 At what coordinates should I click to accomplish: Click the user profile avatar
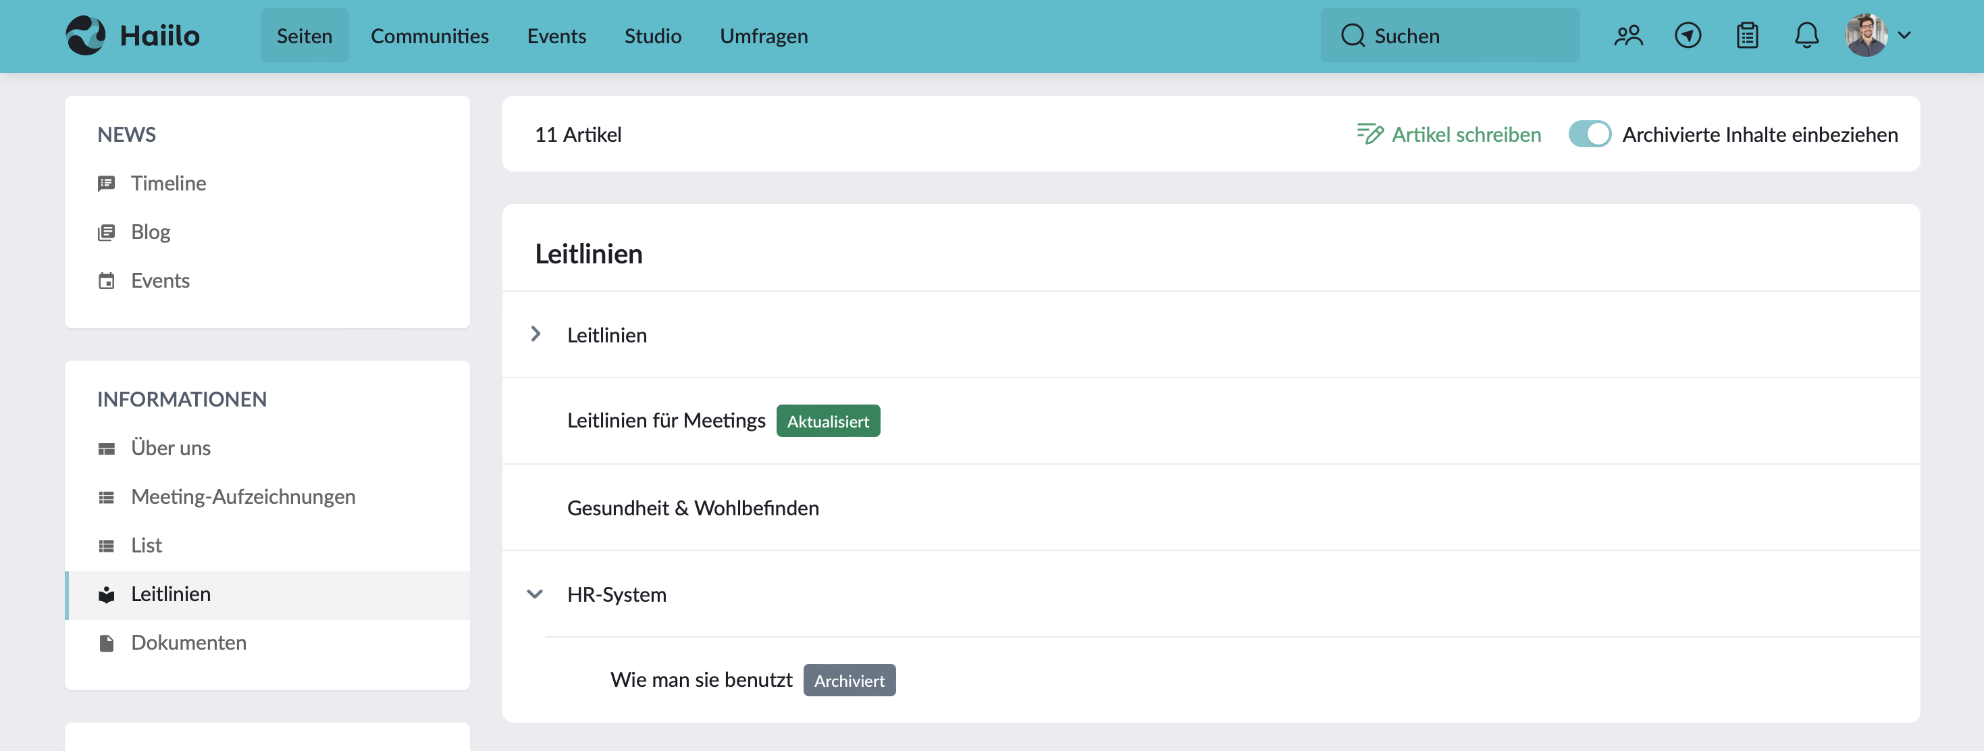(1866, 35)
